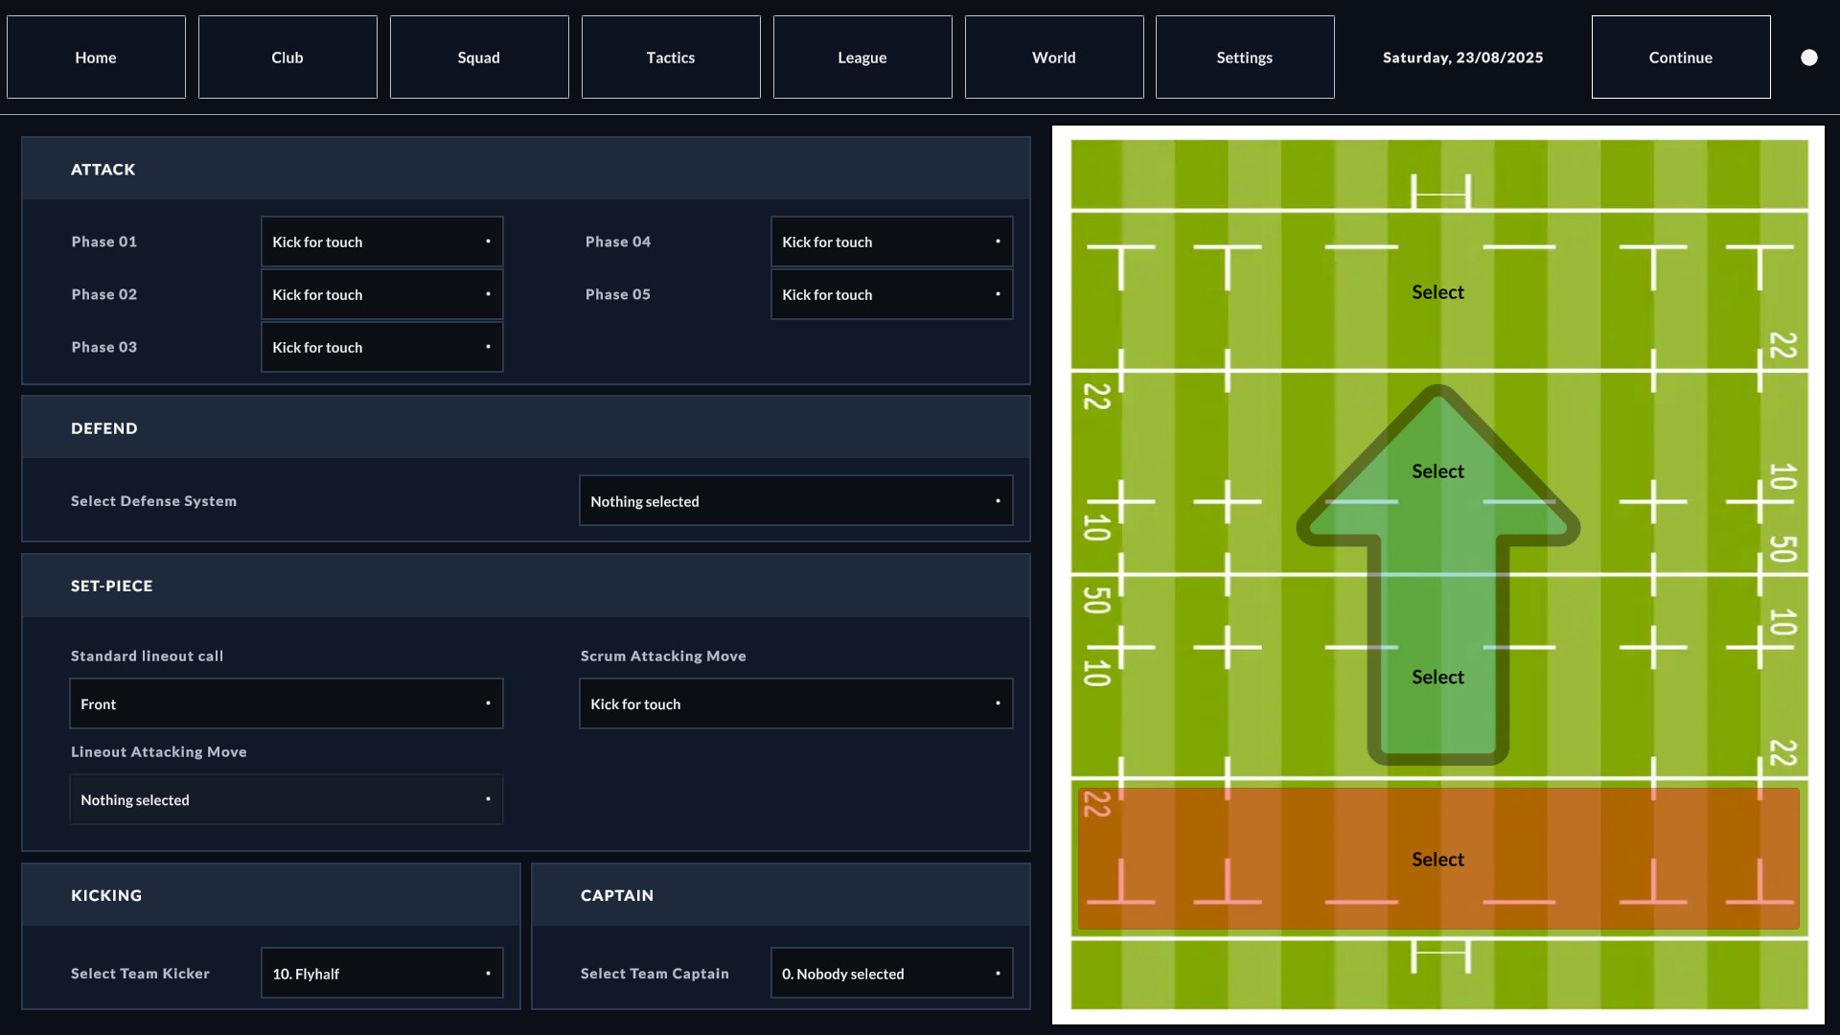1840x1035 pixels.
Task: Open the Phase 05 dropdown
Action: pyautogui.click(x=890, y=294)
